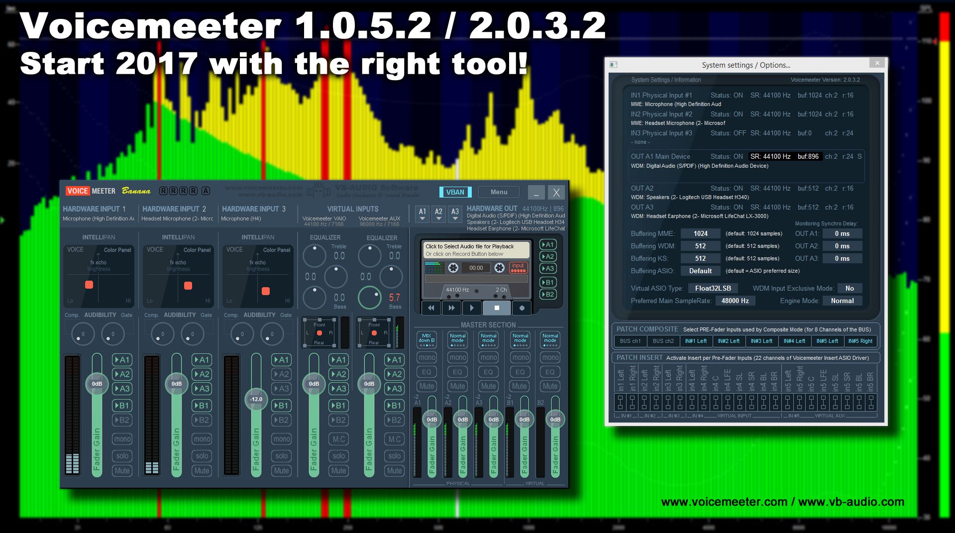The height and width of the screenshot is (533, 955).
Task: Select 'IN#1 Left' in Patch Composite
Action: tap(696, 341)
